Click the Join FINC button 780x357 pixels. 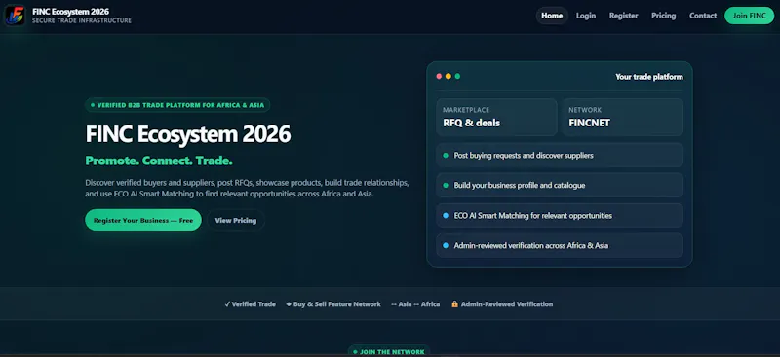749,16
